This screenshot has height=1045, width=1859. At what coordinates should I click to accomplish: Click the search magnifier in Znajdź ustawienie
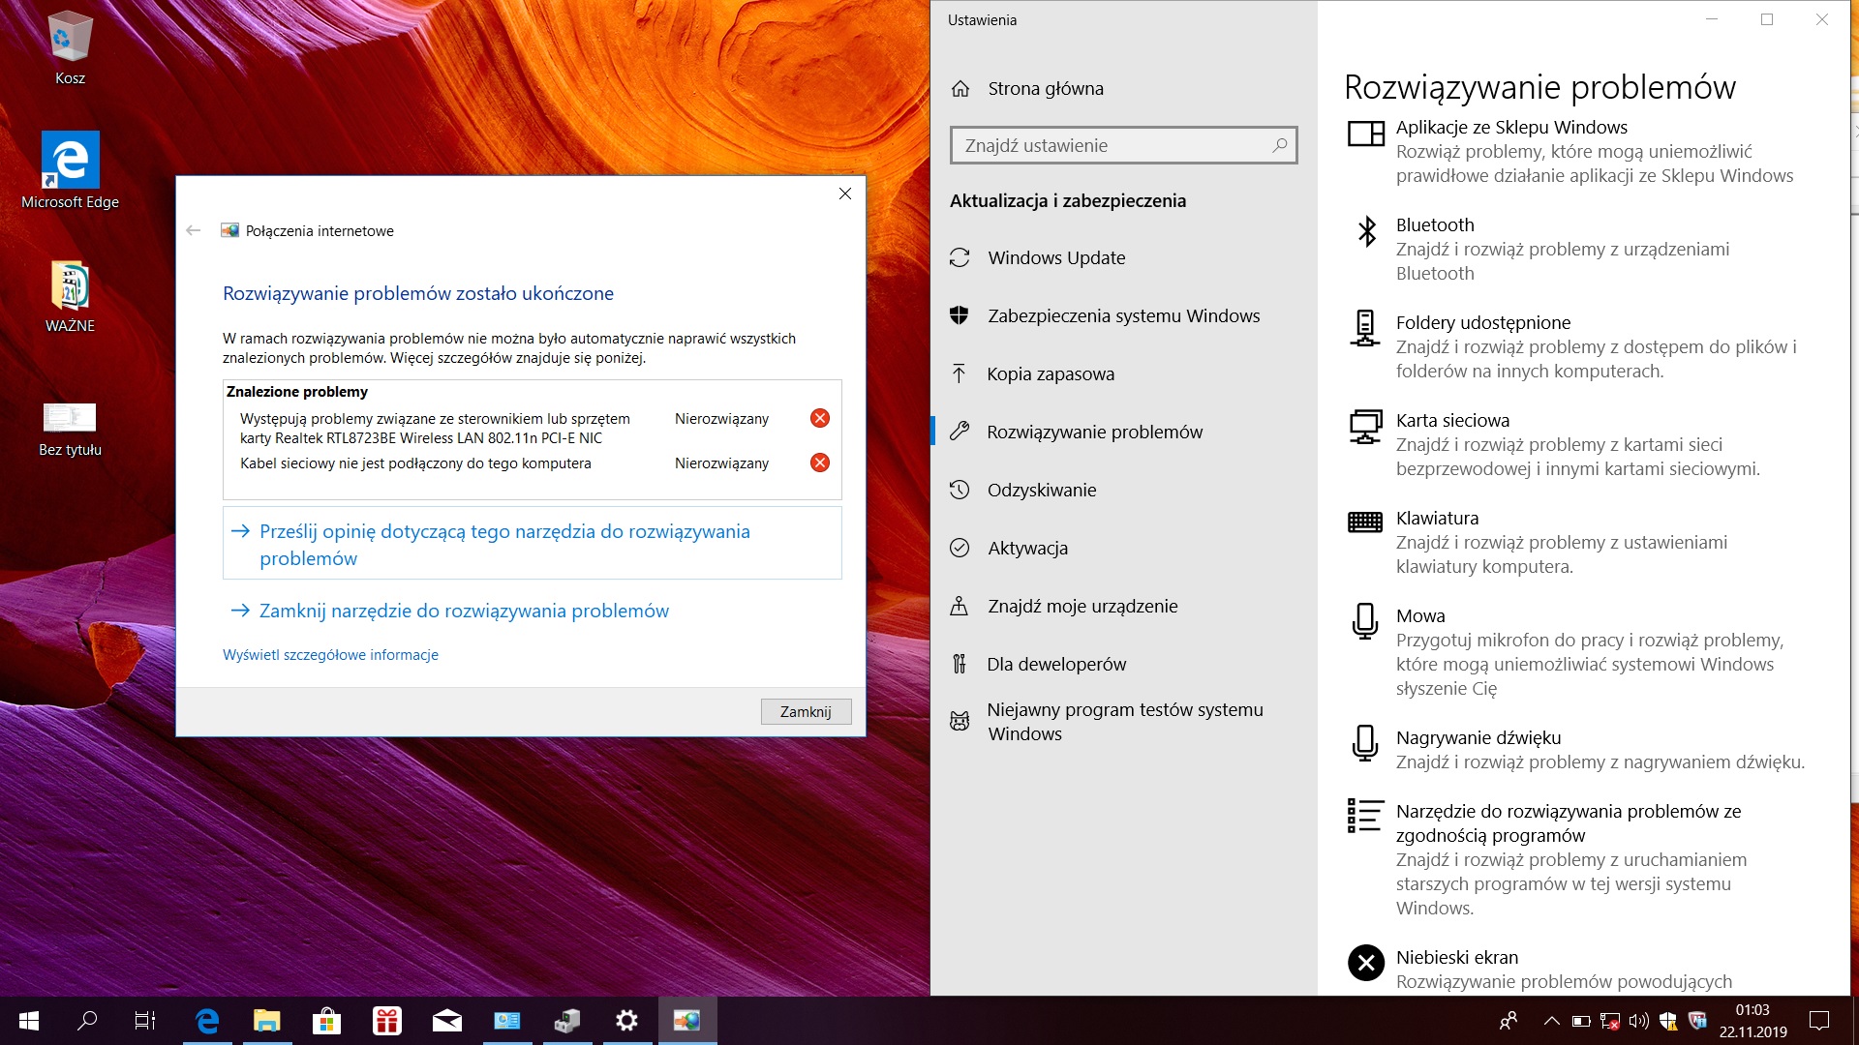1279,145
